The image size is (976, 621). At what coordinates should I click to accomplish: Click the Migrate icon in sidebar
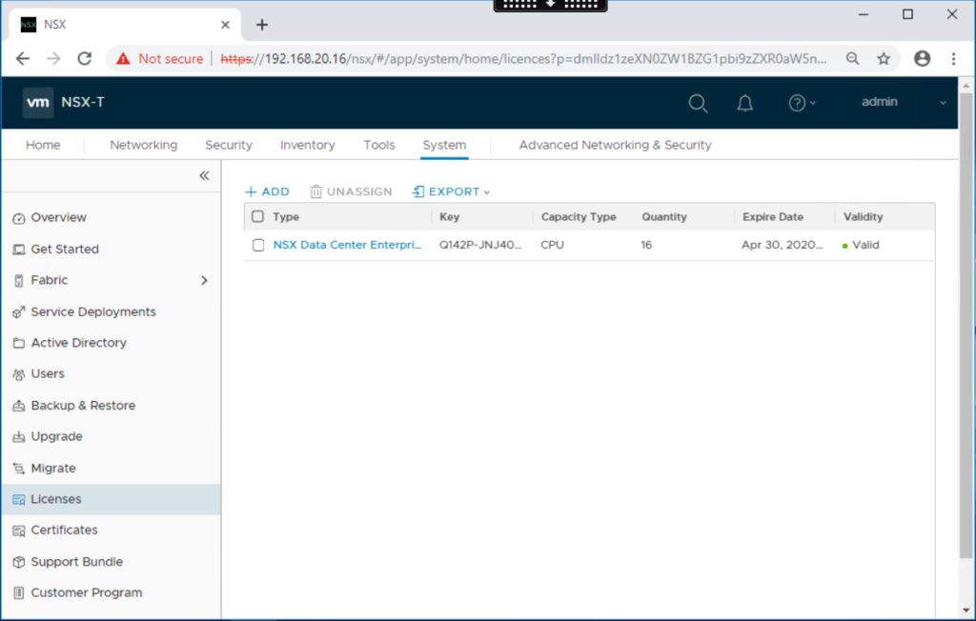click(x=19, y=468)
